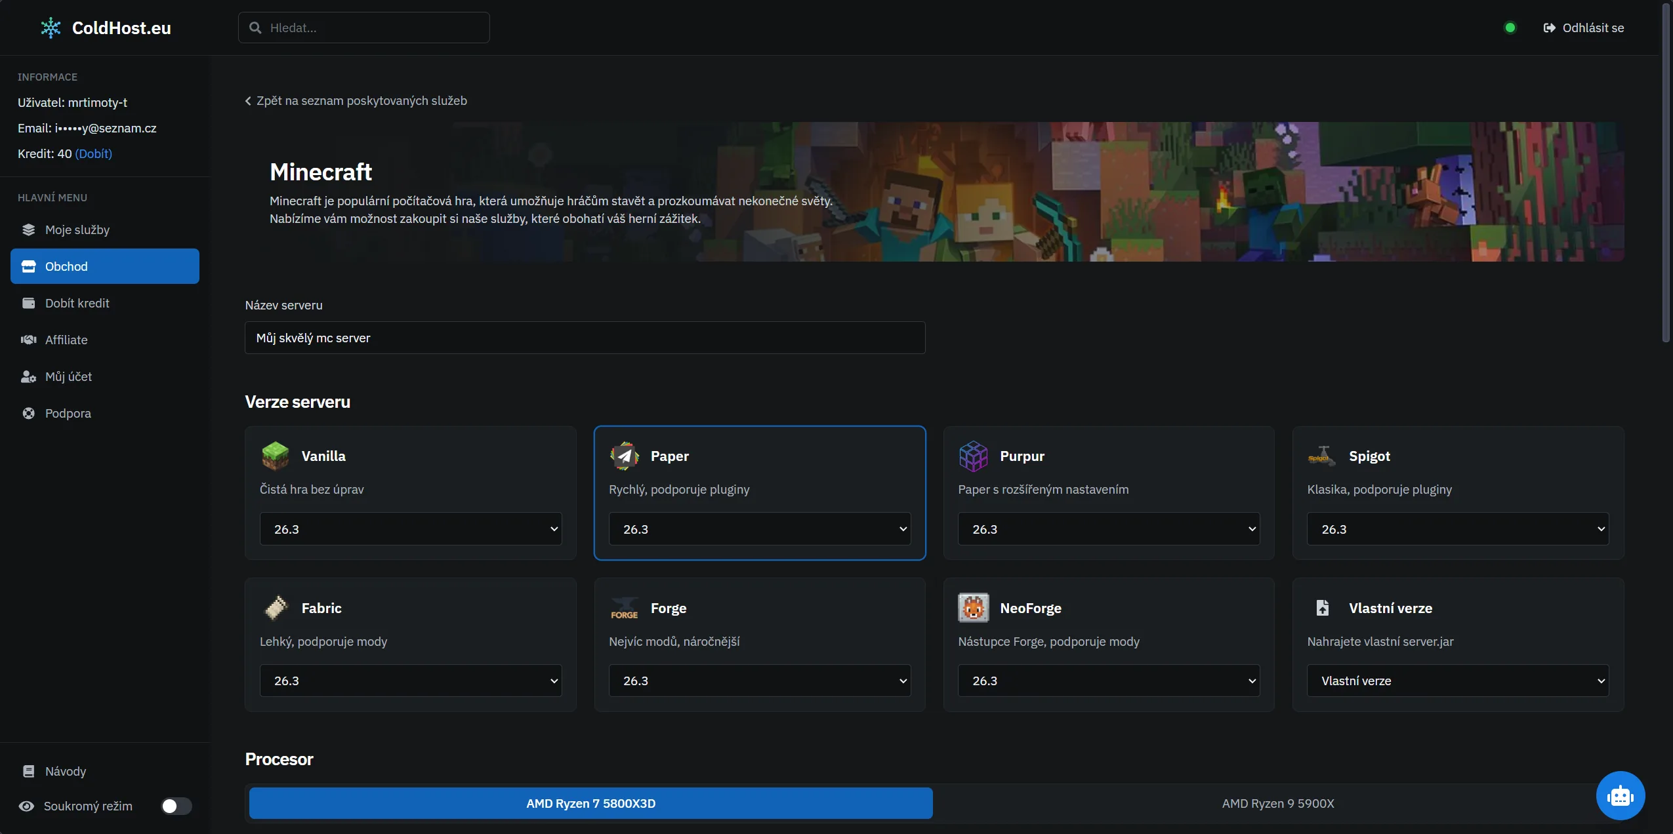Click the ColdHost.eu snowflake logo icon
1673x834 pixels.
pos(51,28)
